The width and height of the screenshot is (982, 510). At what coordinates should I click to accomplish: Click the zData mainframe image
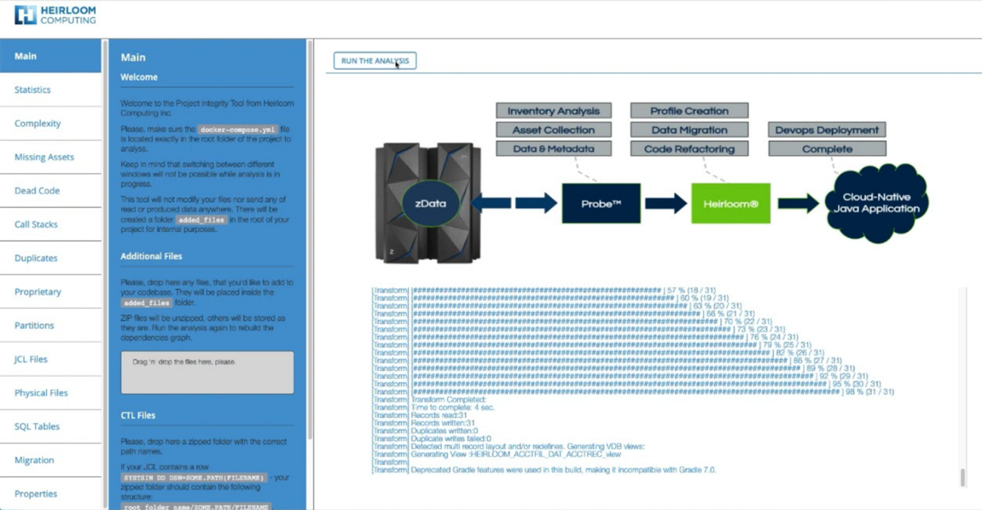click(428, 203)
